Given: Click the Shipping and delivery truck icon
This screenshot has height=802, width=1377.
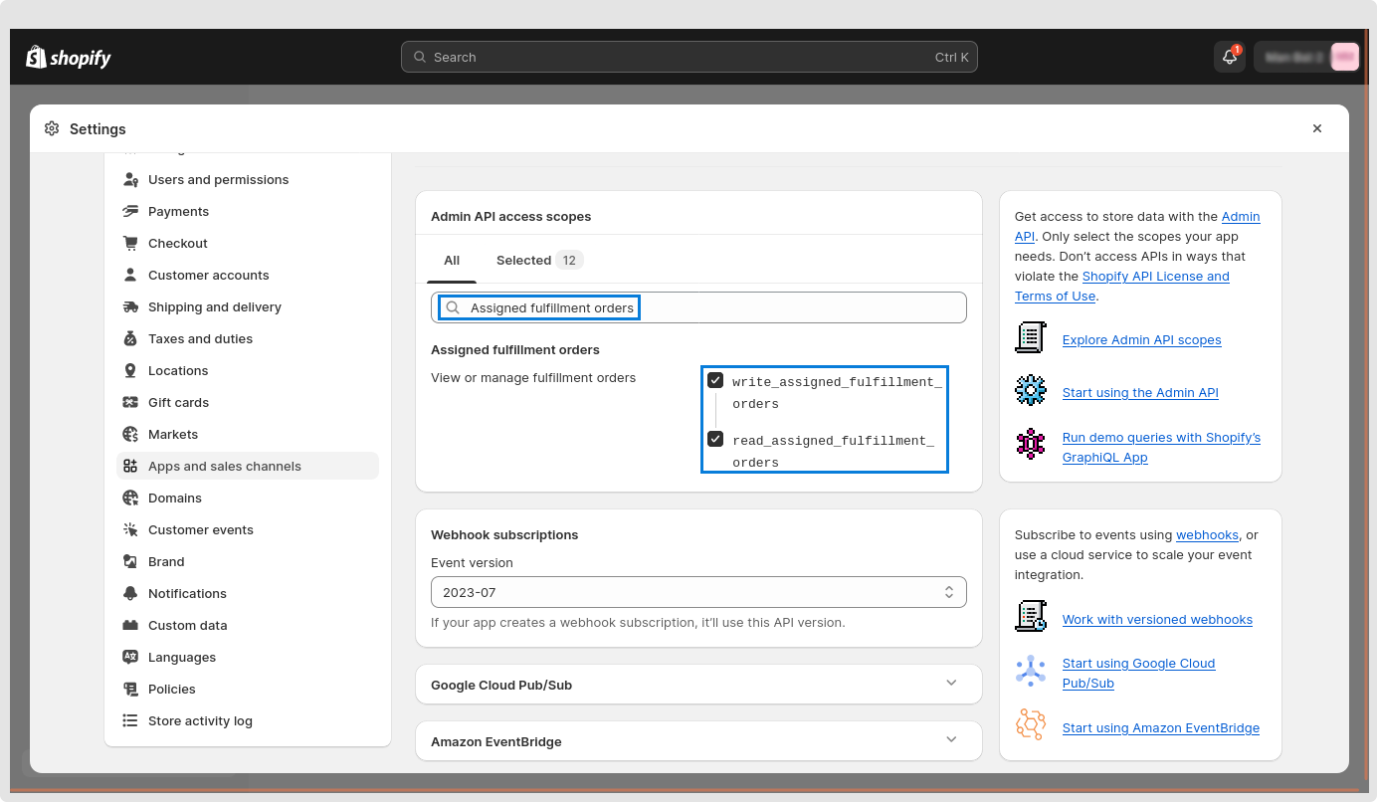Looking at the screenshot, I should [130, 307].
